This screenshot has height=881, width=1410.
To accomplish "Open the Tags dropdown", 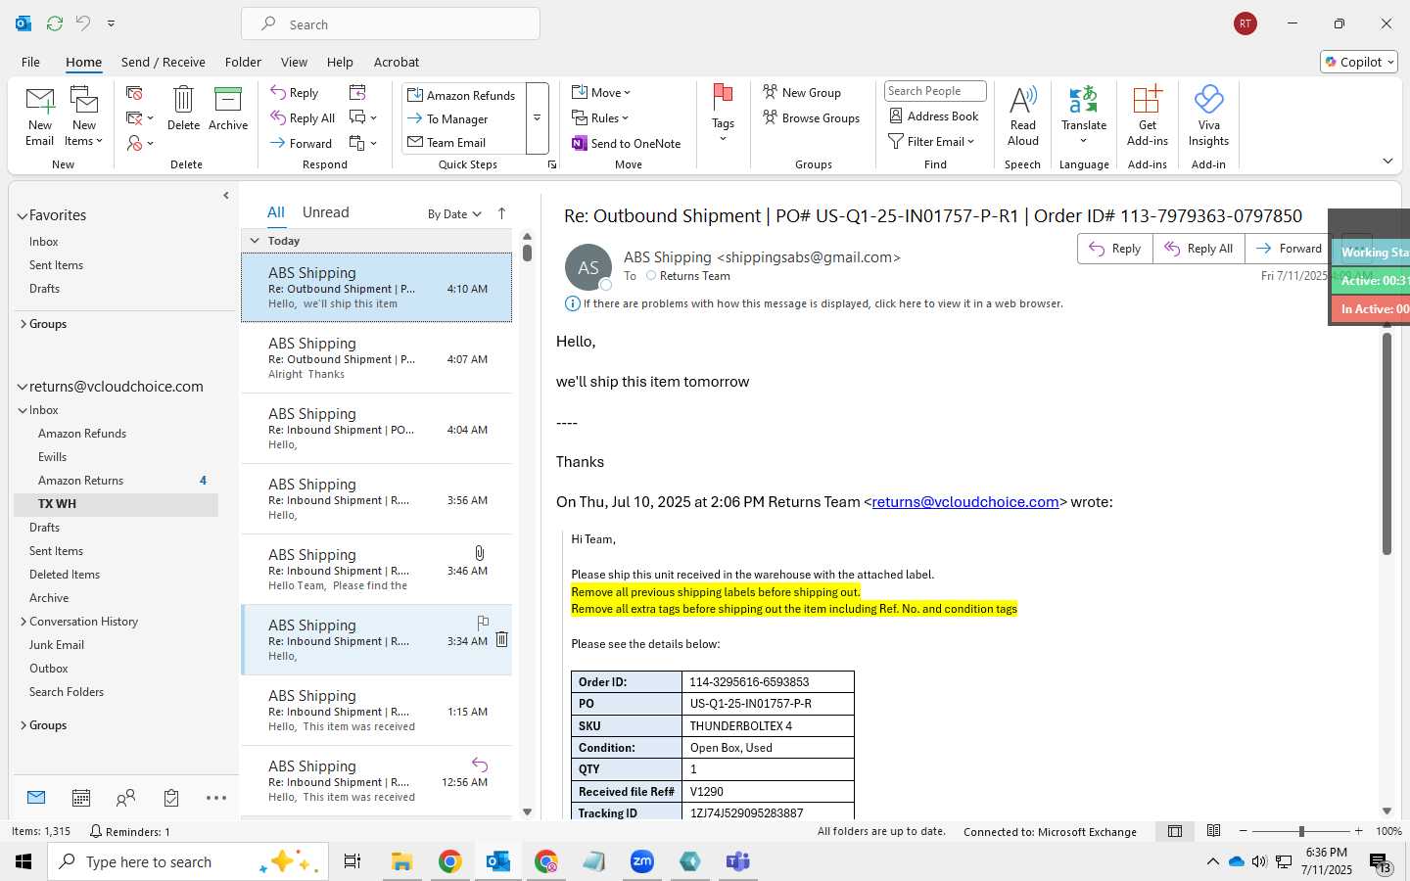I will pos(723,116).
